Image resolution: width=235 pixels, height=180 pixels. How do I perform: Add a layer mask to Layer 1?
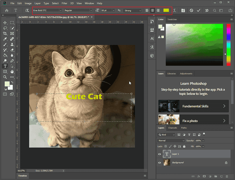coord(204,176)
